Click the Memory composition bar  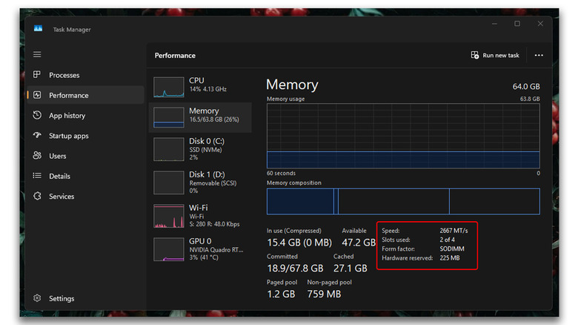pyautogui.click(x=403, y=201)
